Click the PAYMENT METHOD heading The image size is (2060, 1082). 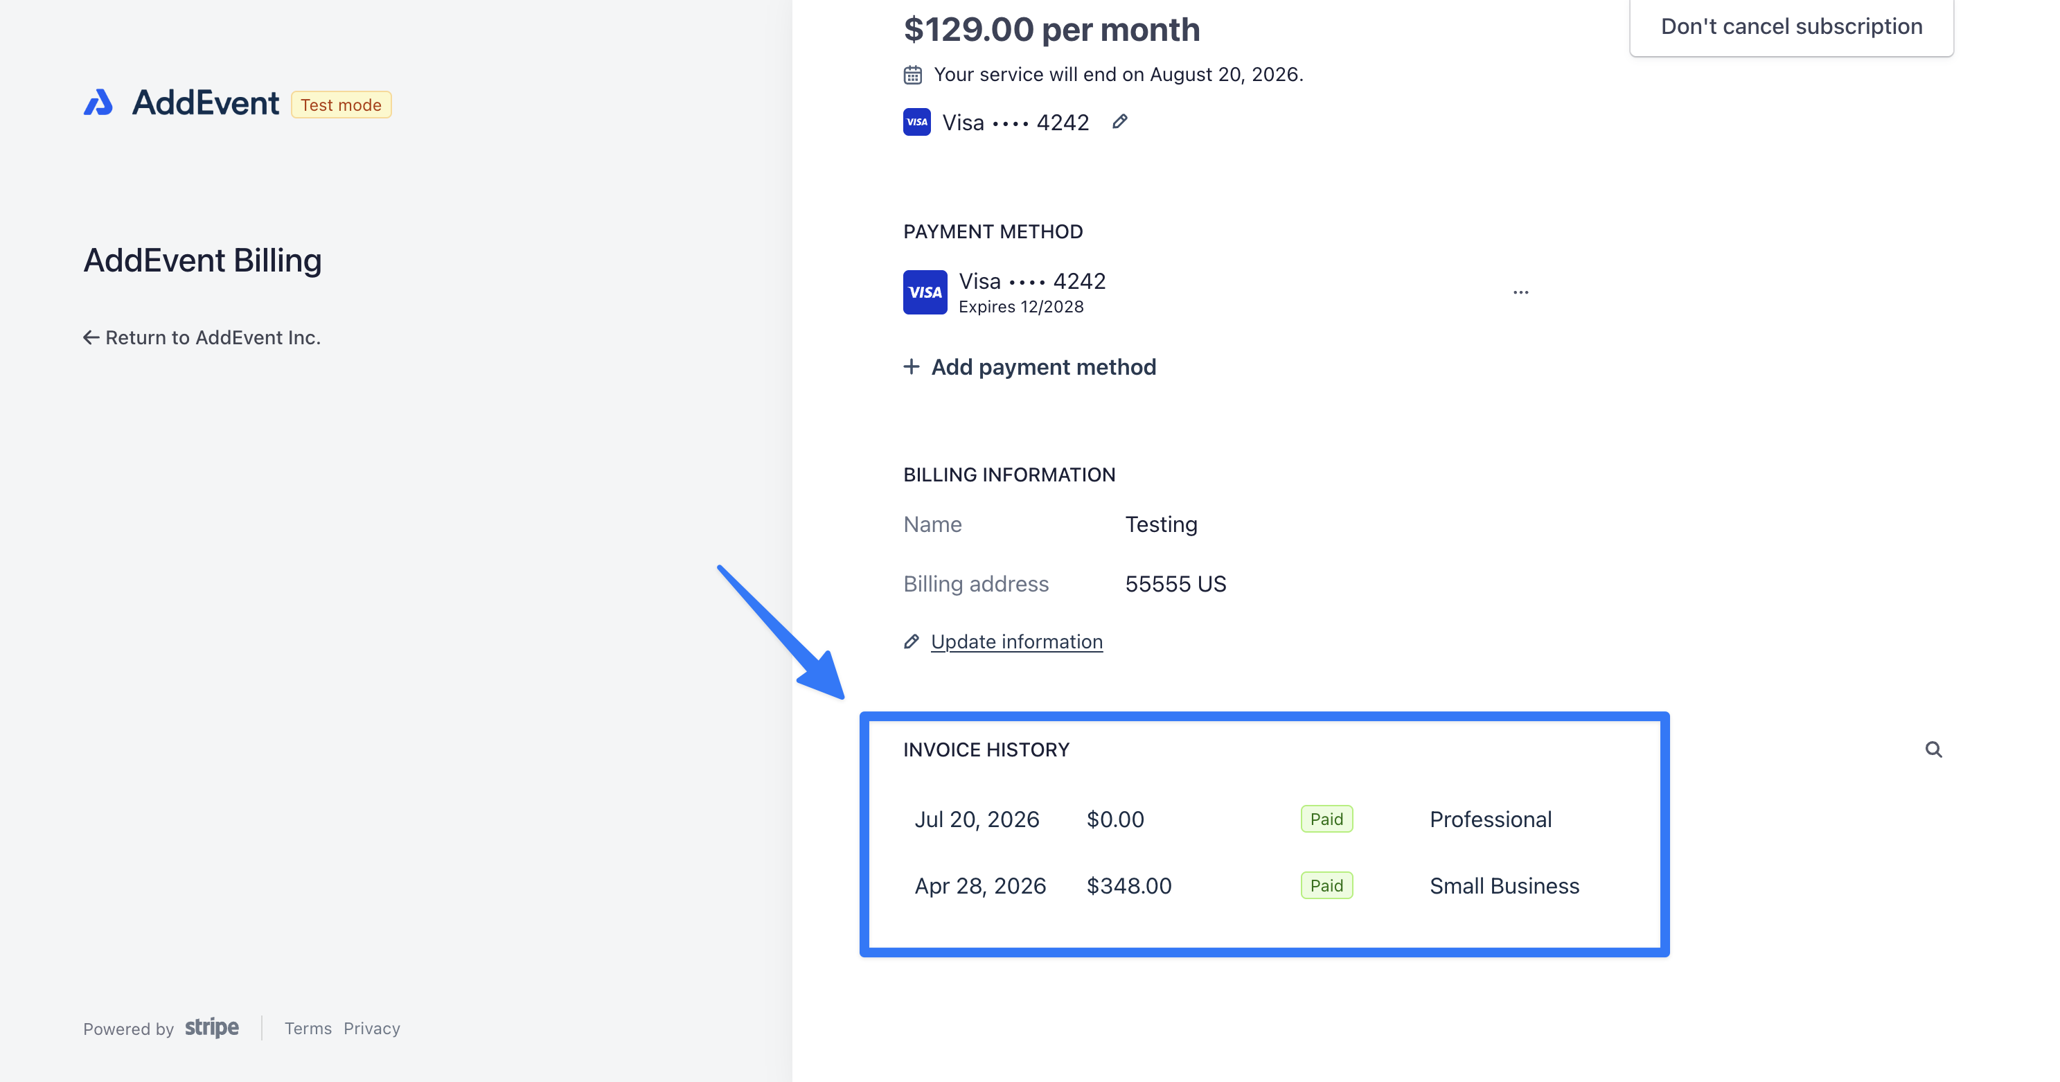pos(993,232)
